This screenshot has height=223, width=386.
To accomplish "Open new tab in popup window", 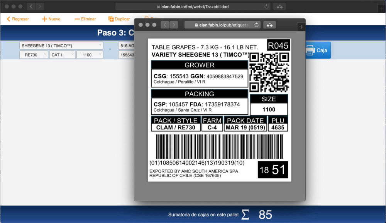I will coord(301,27).
